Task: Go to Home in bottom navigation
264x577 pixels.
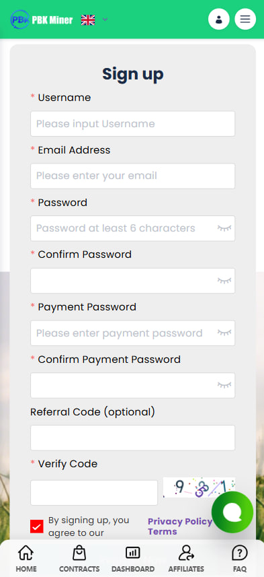Action: coord(26,558)
